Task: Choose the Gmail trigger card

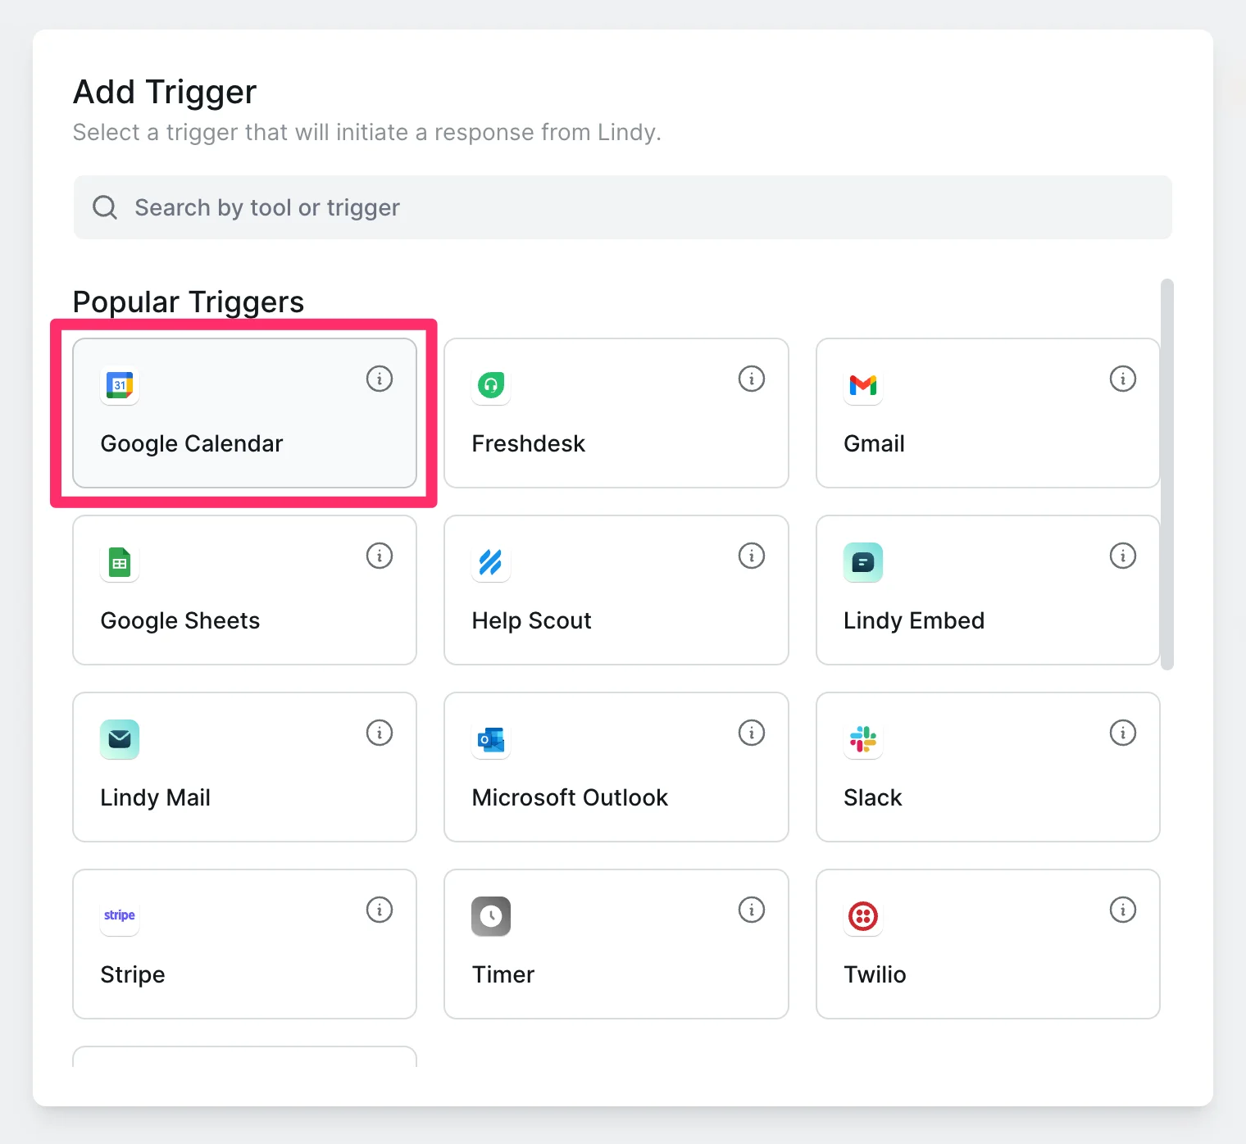Action: click(x=988, y=413)
